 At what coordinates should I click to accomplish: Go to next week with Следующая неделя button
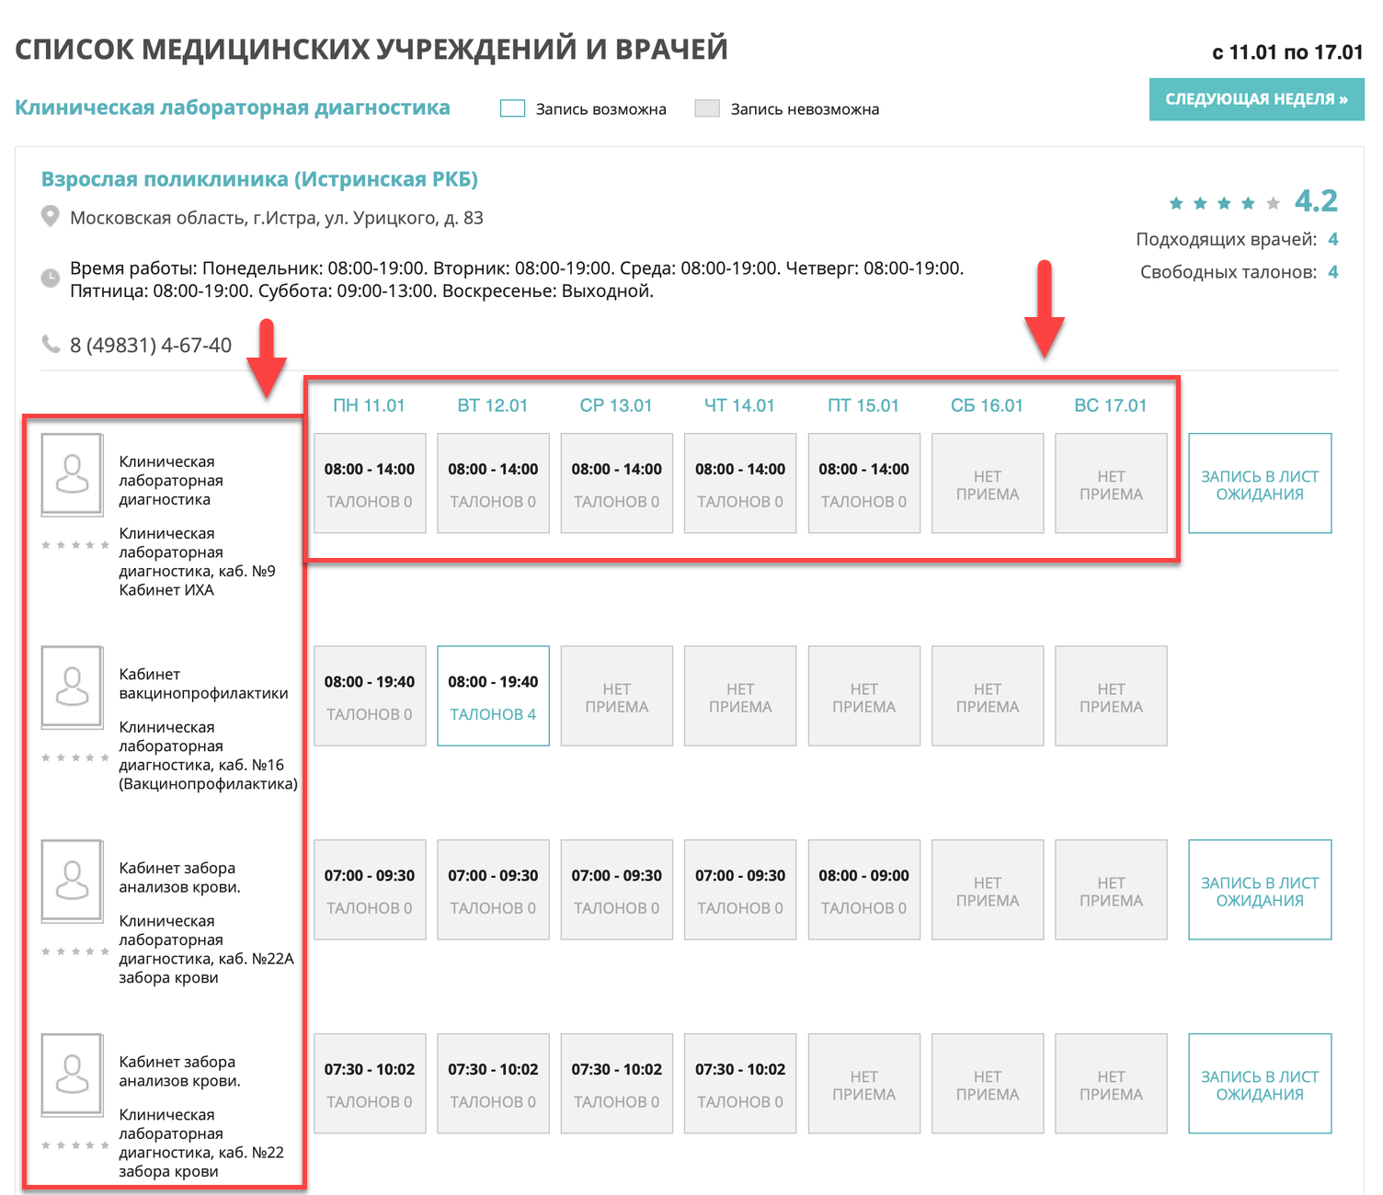click(x=1256, y=99)
